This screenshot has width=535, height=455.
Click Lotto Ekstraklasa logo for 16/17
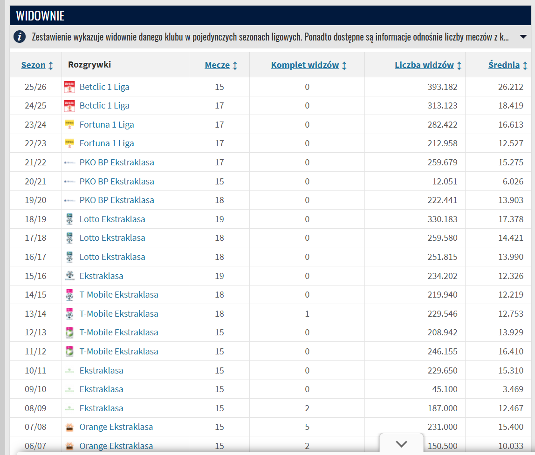pyautogui.click(x=69, y=257)
